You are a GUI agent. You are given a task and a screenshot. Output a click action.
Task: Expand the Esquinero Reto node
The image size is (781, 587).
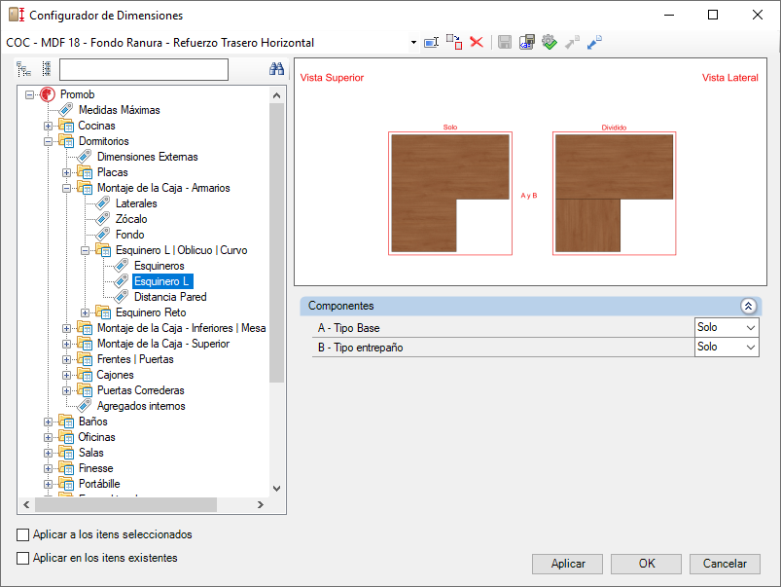click(x=86, y=312)
